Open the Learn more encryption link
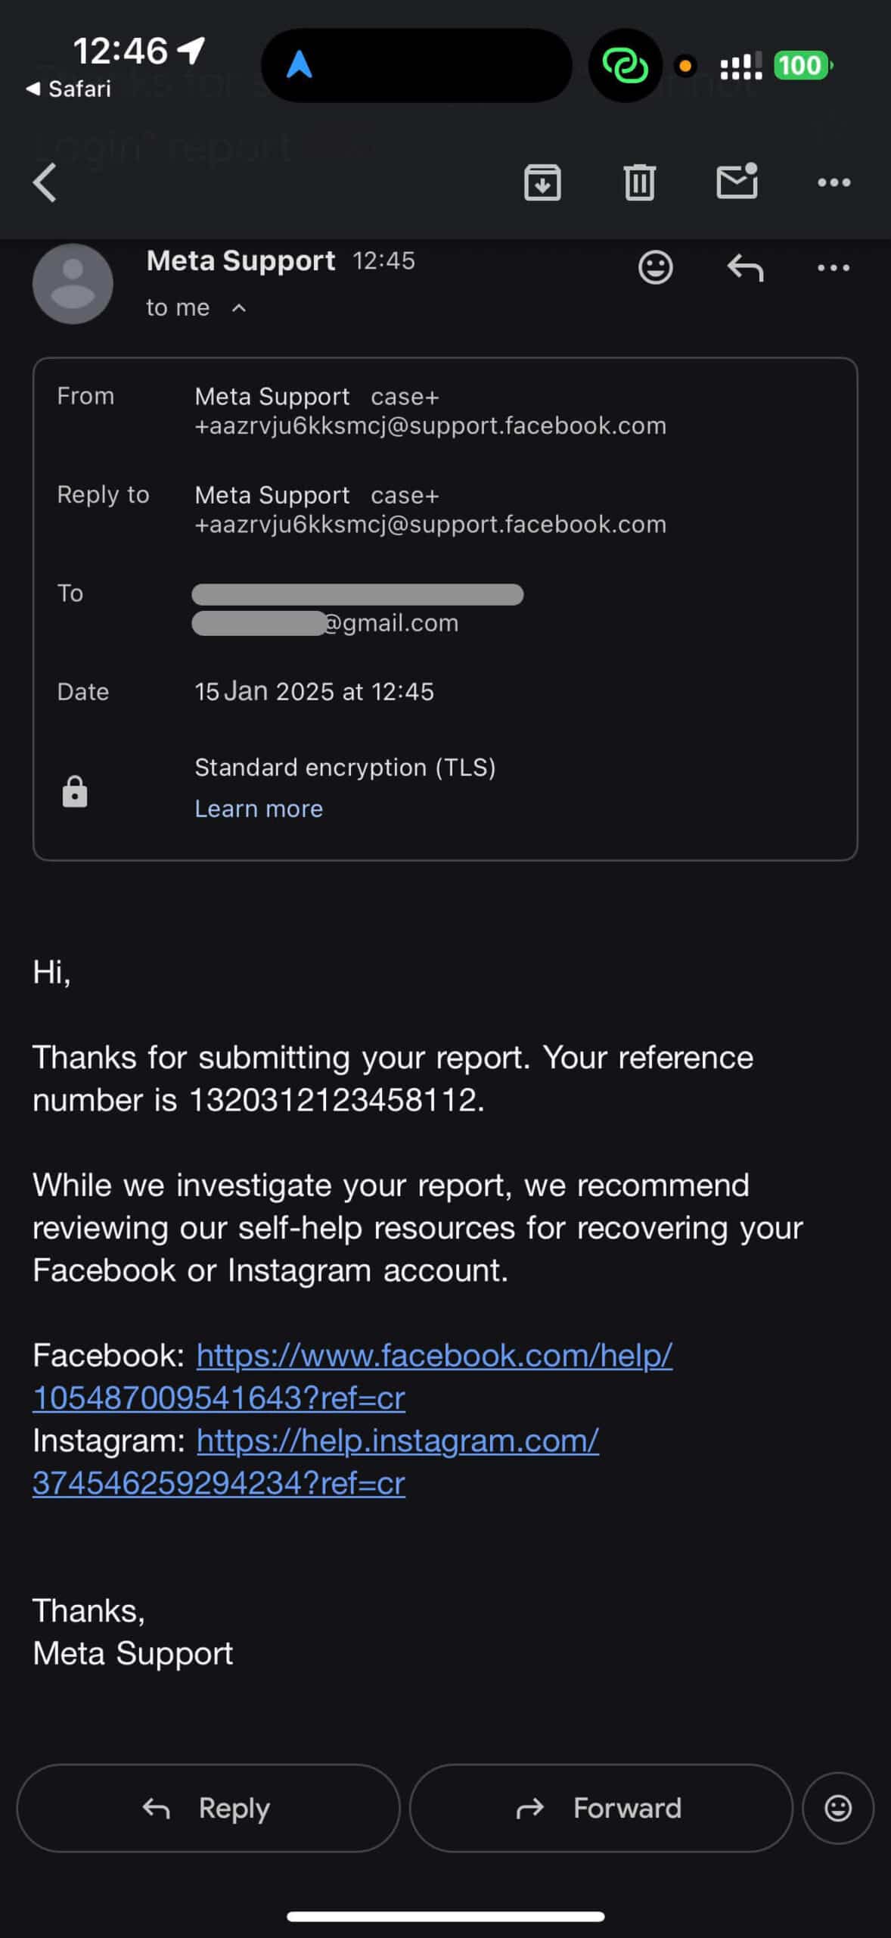The height and width of the screenshot is (1938, 891). tap(259, 809)
